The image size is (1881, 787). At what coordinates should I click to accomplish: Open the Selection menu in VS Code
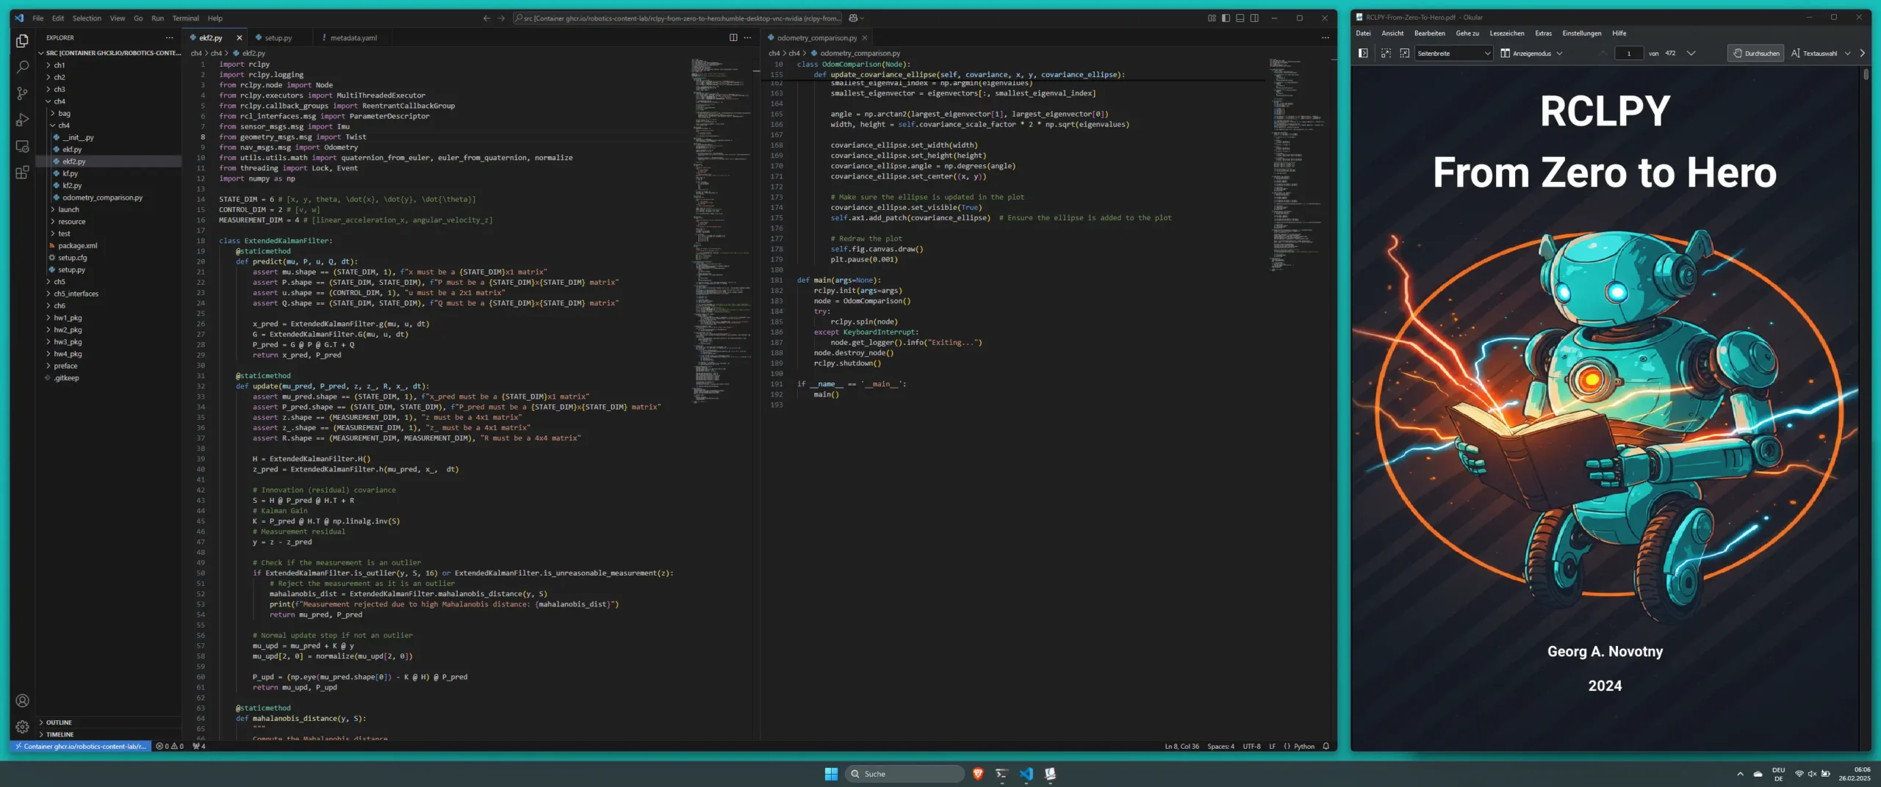tap(87, 18)
